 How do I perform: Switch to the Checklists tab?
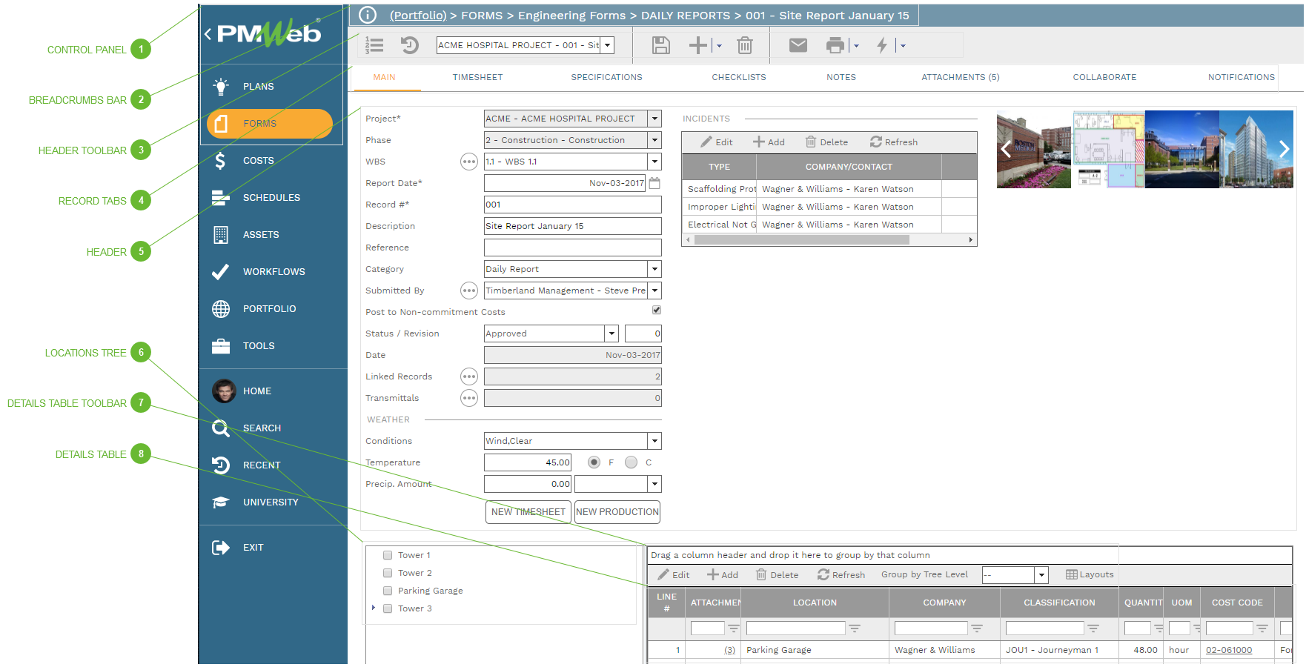pyautogui.click(x=739, y=77)
